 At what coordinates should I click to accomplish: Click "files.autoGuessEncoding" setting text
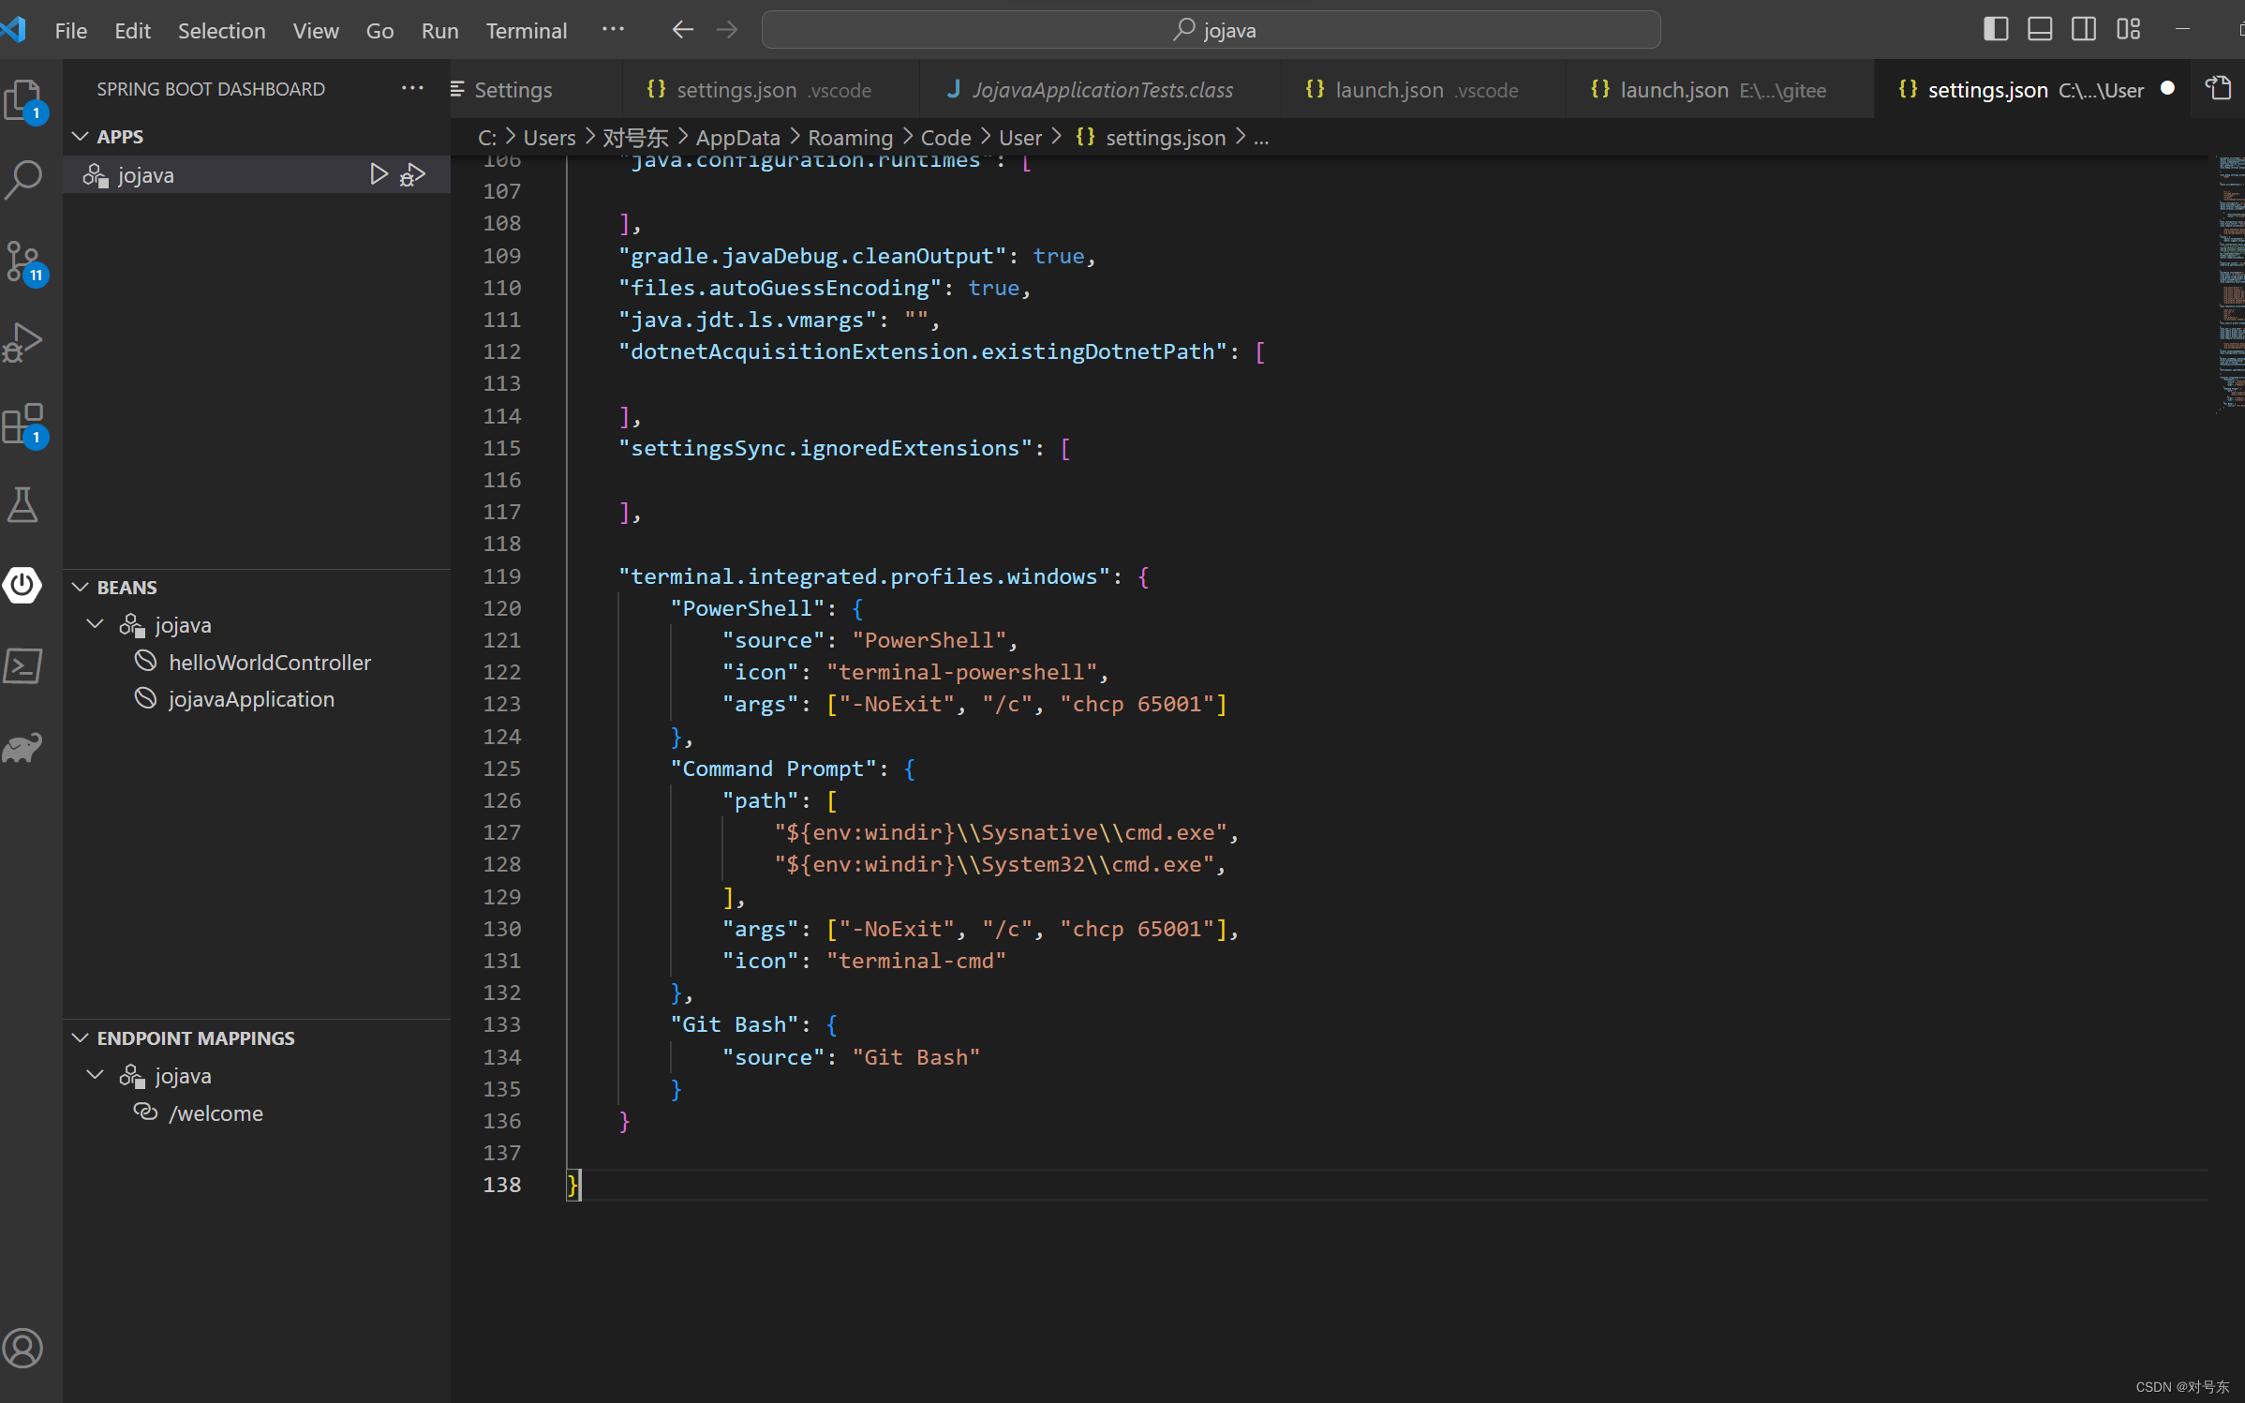pos(780,288)
